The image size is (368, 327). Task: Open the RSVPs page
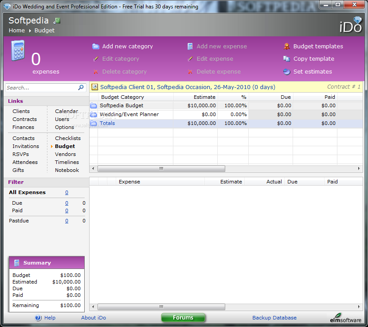[x=21, y=154]
